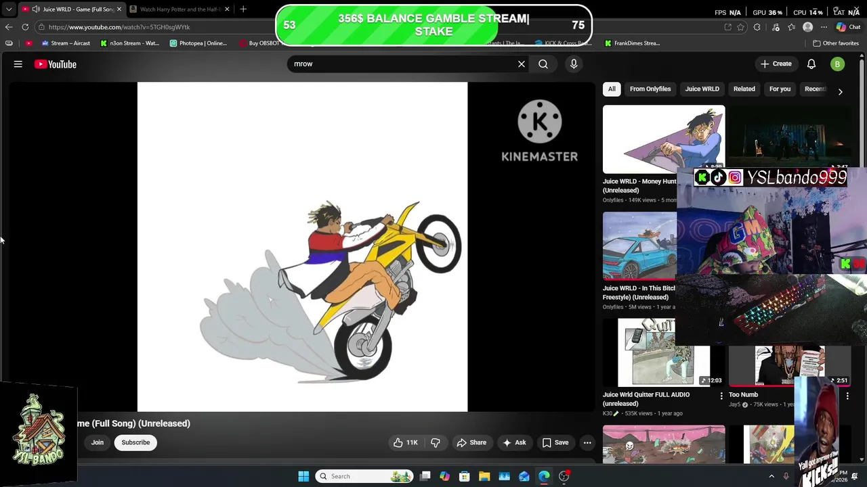Filter suggestions by Juice WRLD chip
The image size is (867, 487).
click(x=702, y=89)
